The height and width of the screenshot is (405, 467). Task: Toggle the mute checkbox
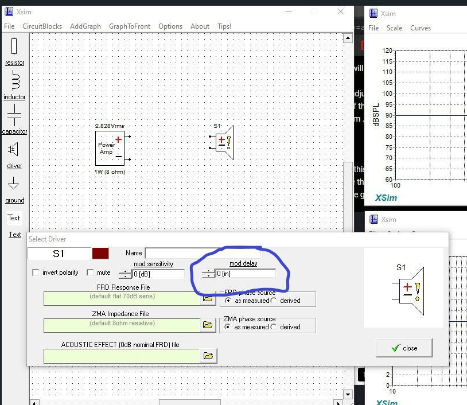tap(90, 272)
